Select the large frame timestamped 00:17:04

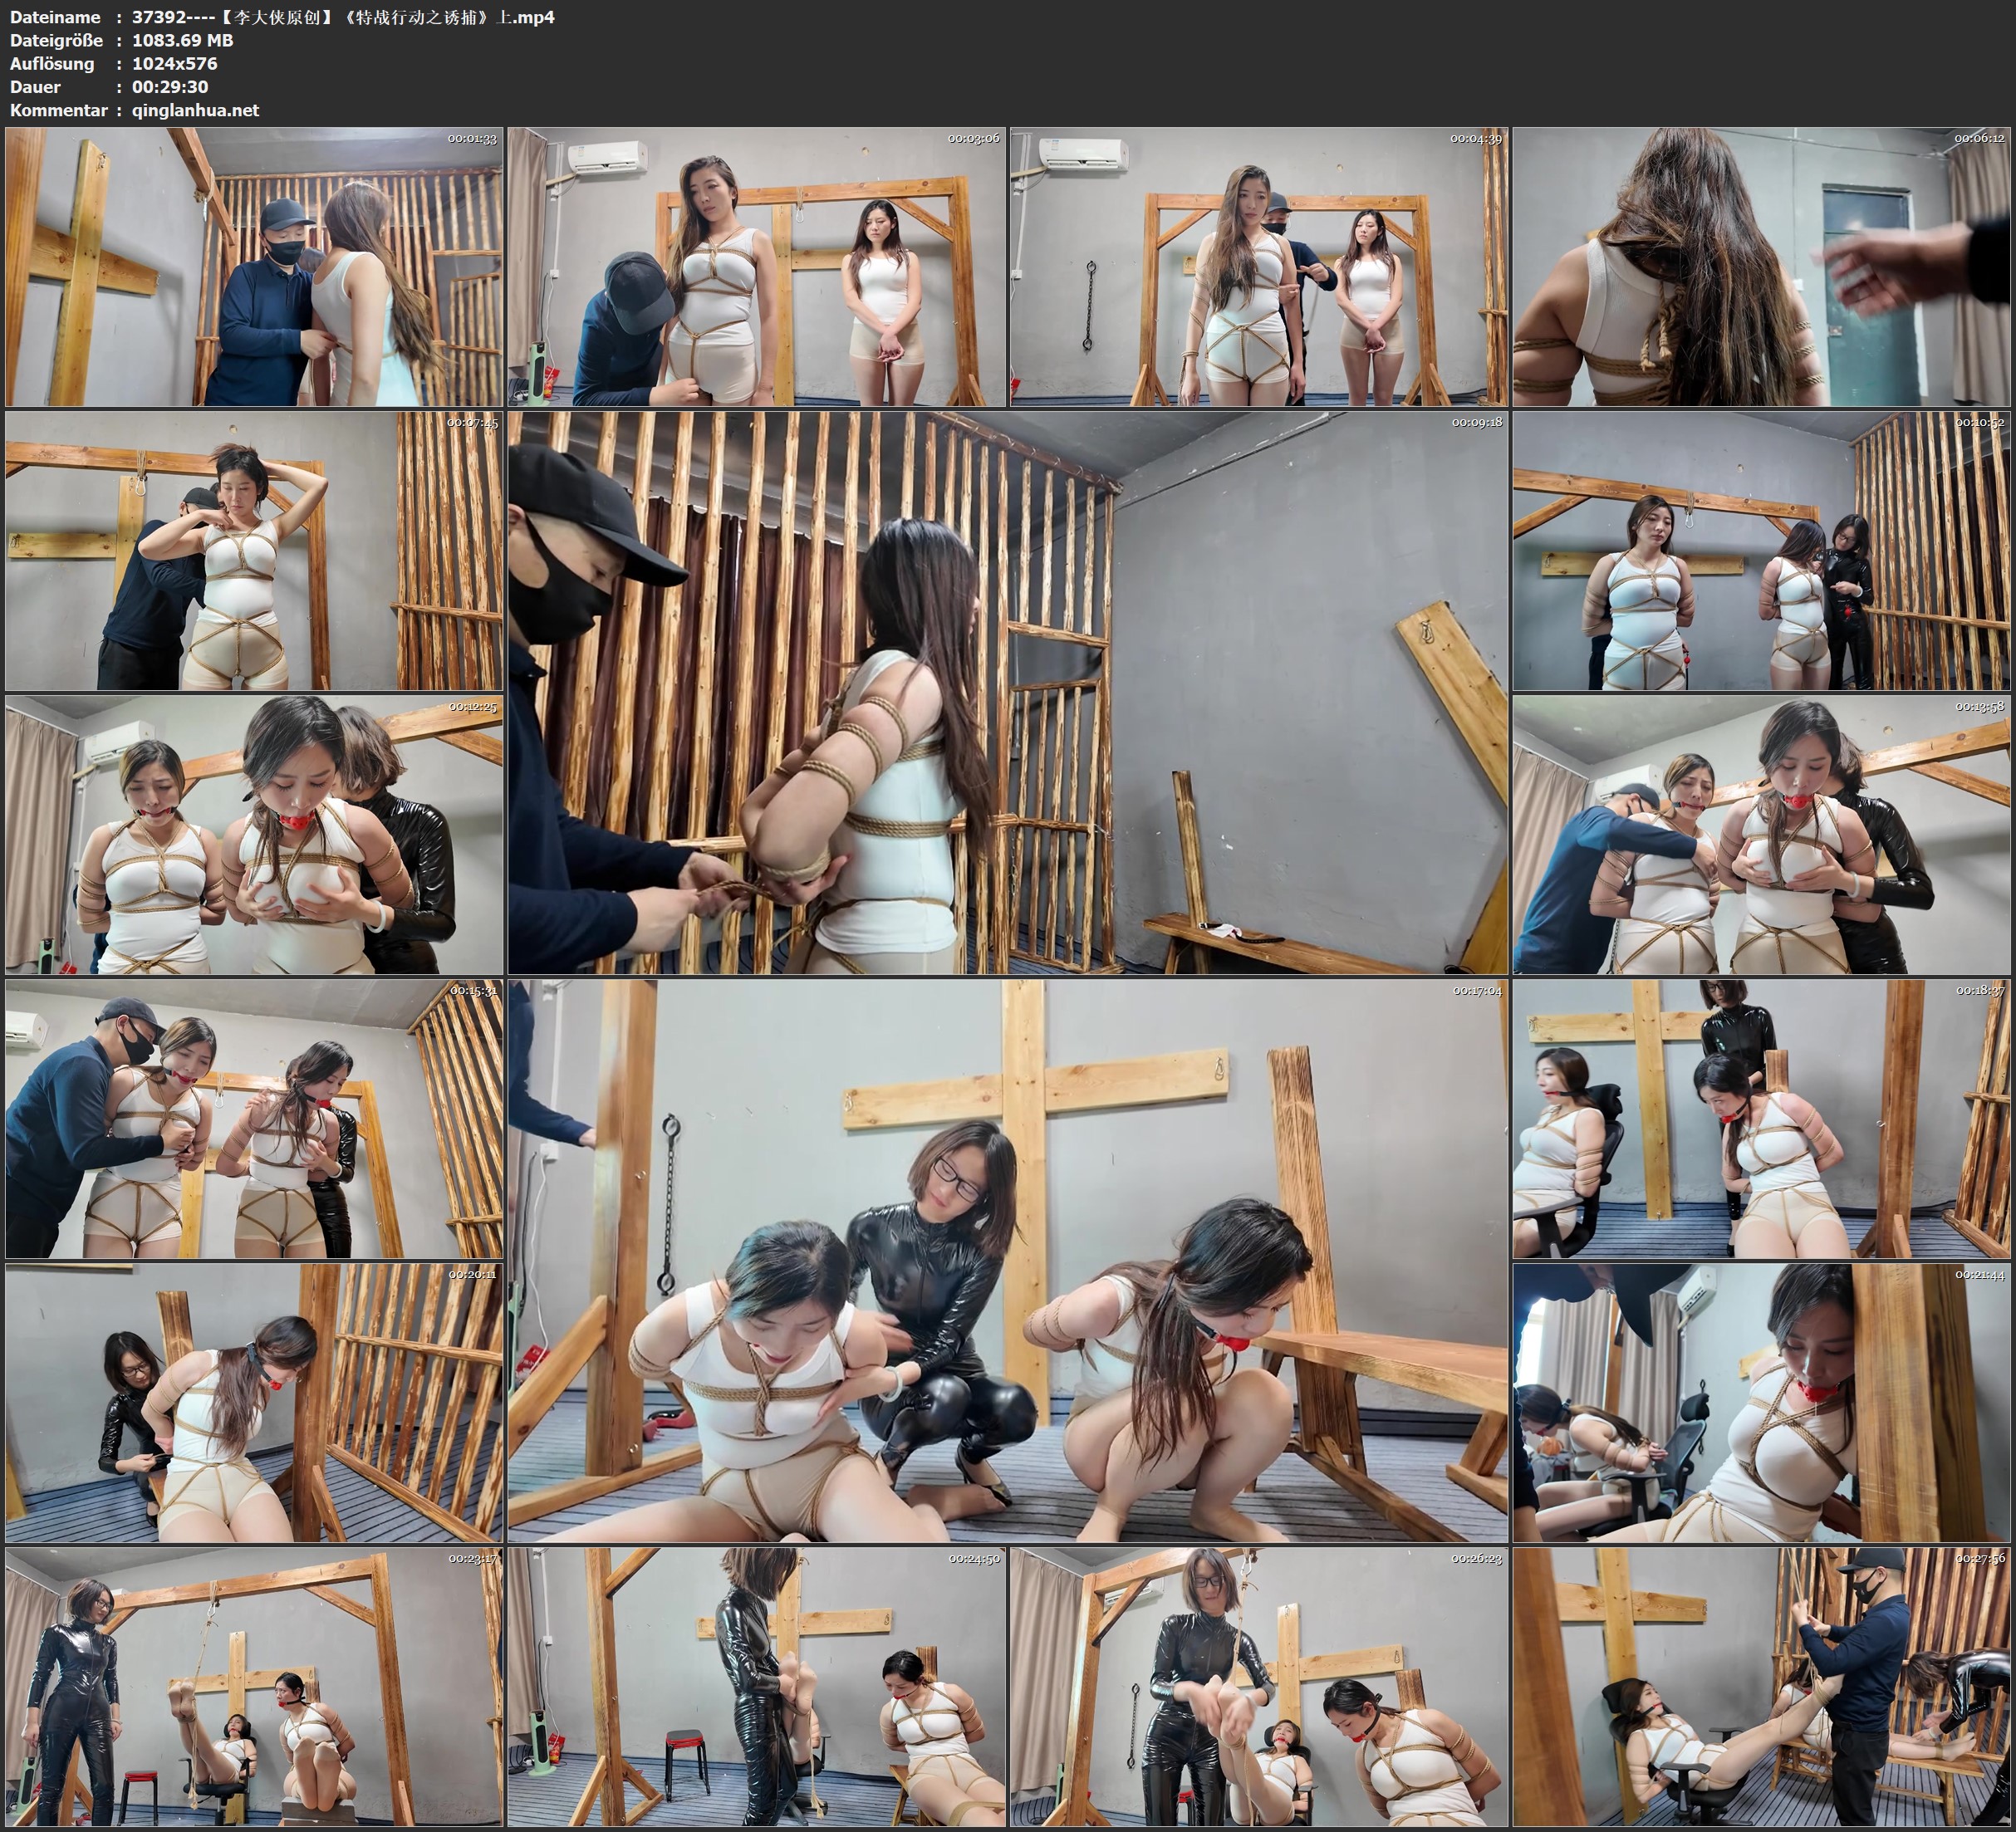click(1007, 1261)
